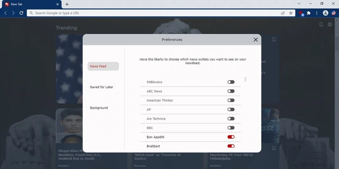Open the browser extensions puzzle icon
Viewport: 339px width, 169px height.
(x=309, y=13)
